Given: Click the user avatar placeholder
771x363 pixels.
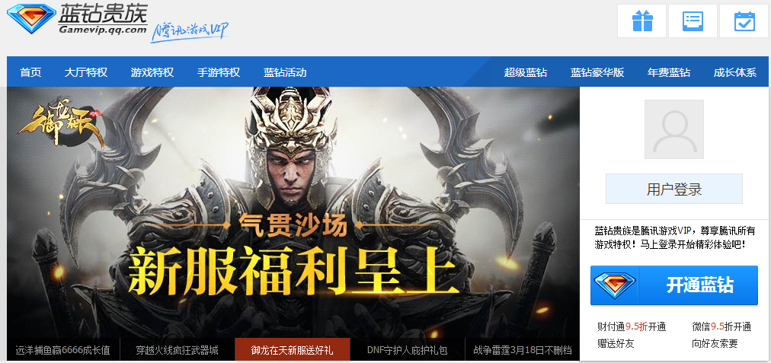Looking at the screenshot, I should tap(673, 129).
